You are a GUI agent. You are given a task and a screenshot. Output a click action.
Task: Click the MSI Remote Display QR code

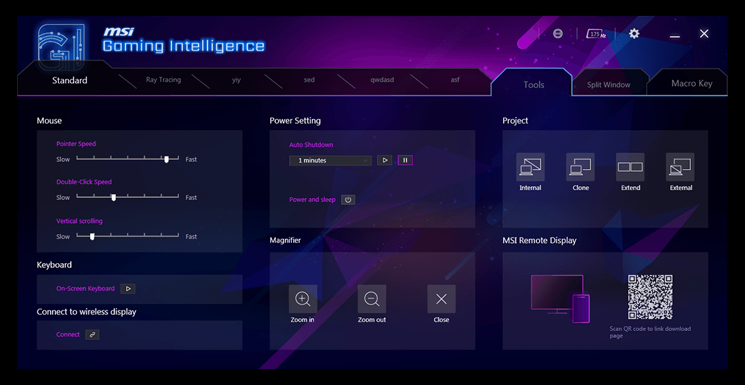650,297
